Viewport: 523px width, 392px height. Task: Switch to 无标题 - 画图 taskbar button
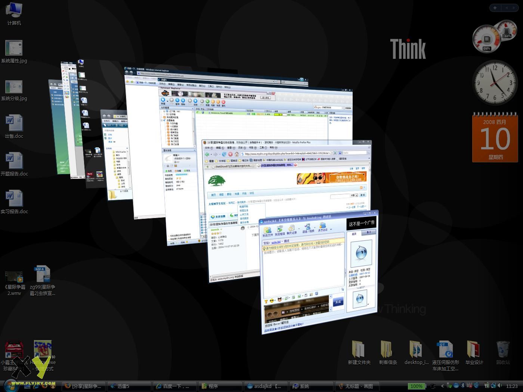point(357,386)
